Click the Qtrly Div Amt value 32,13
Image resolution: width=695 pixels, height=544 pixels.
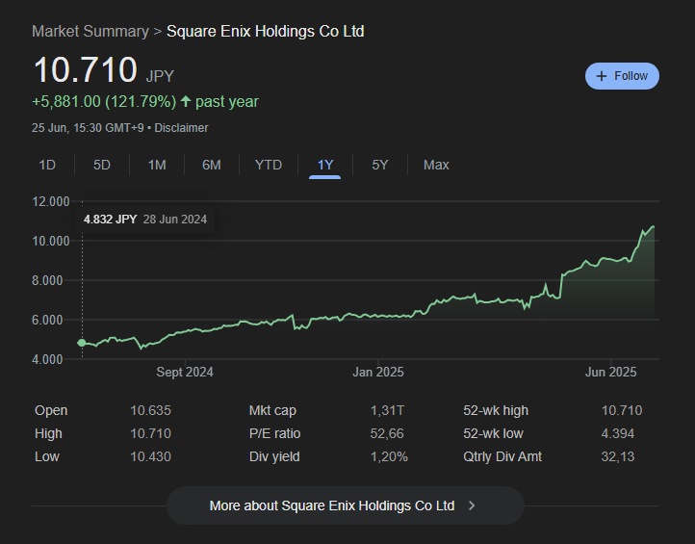click(617, 456)
